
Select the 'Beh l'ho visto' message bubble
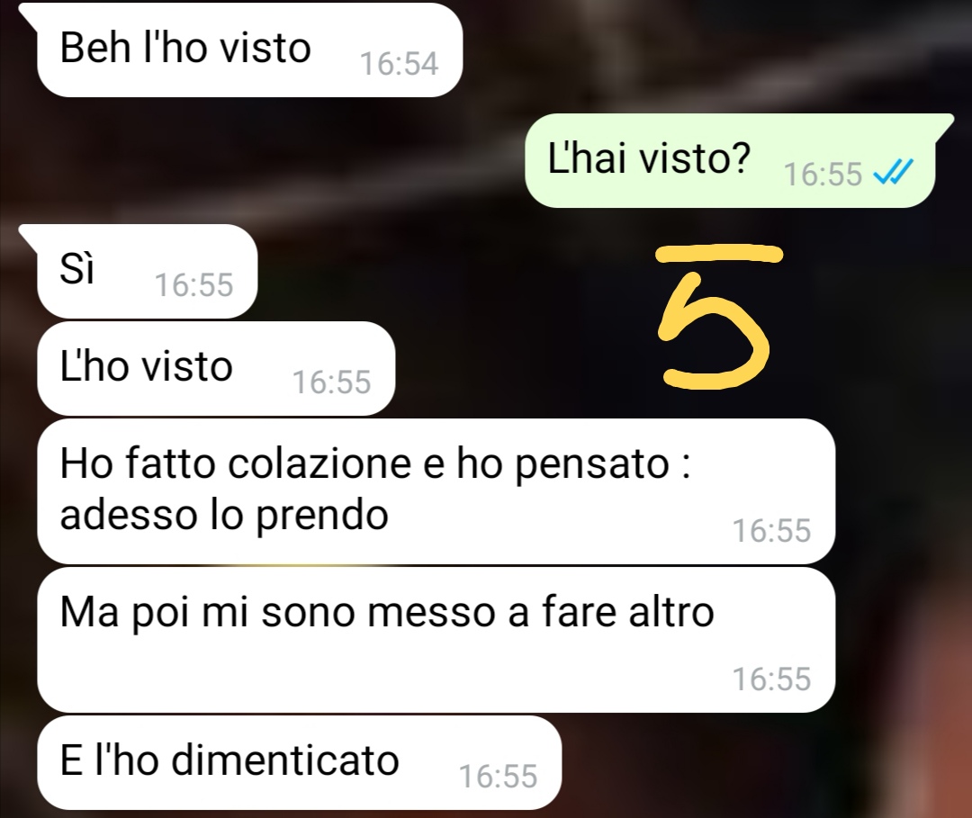click(250, 50)
